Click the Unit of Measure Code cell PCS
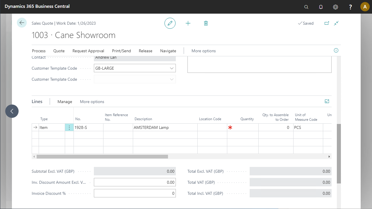 point(308,127)
